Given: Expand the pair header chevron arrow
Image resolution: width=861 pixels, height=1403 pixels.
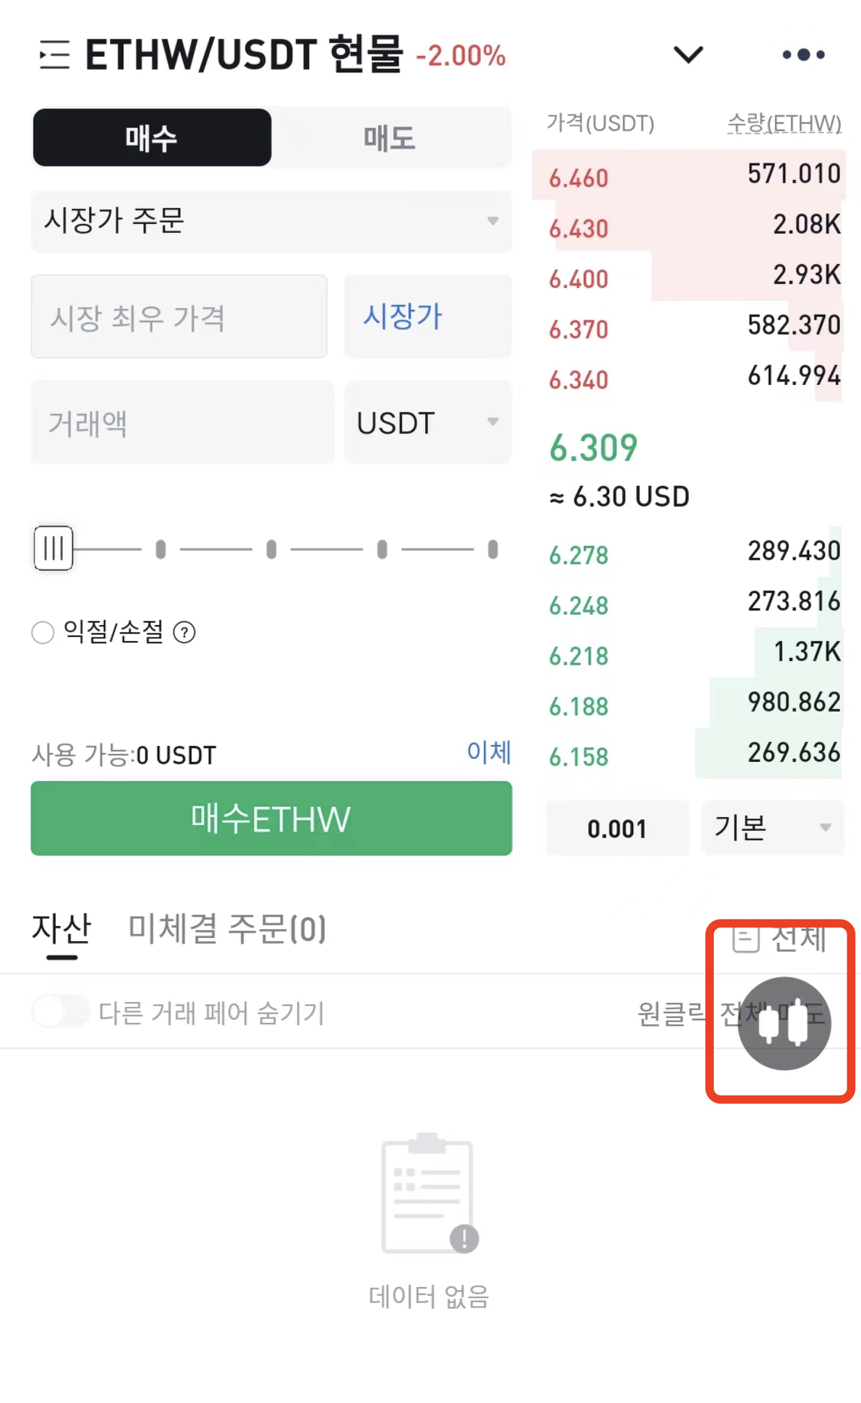Looking at the screenshot, I should [688, 54].
